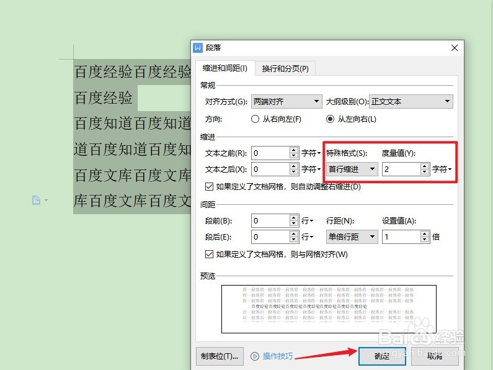Image resolution: width=493 pixels, height=370 pixels.
Task: Open the 行 unit dropdown for 段后
Action: point(307,237)
